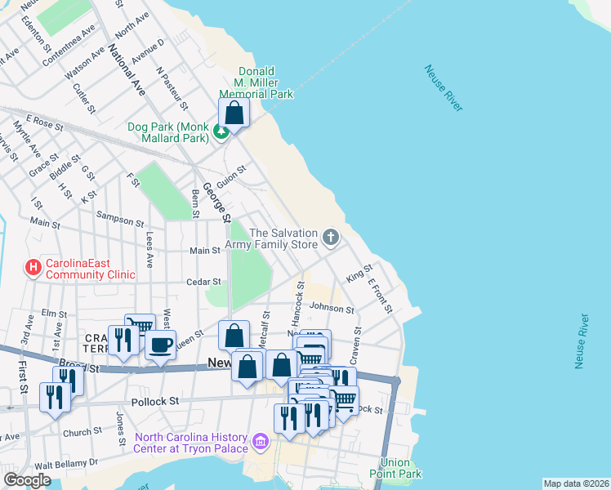
Task: Click the Map data ©2026 attribution
Action: pos(577,483)
